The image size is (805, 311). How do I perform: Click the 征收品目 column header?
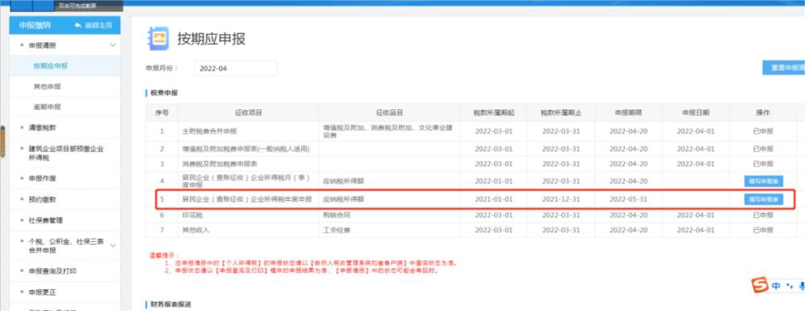click(389, 113)
